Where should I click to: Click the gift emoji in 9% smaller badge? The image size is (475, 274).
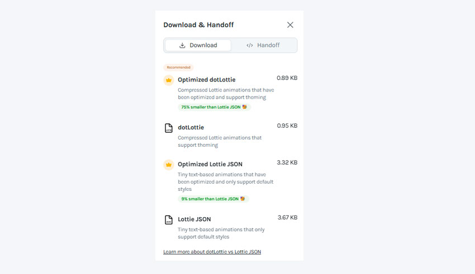tap(243, 199)
